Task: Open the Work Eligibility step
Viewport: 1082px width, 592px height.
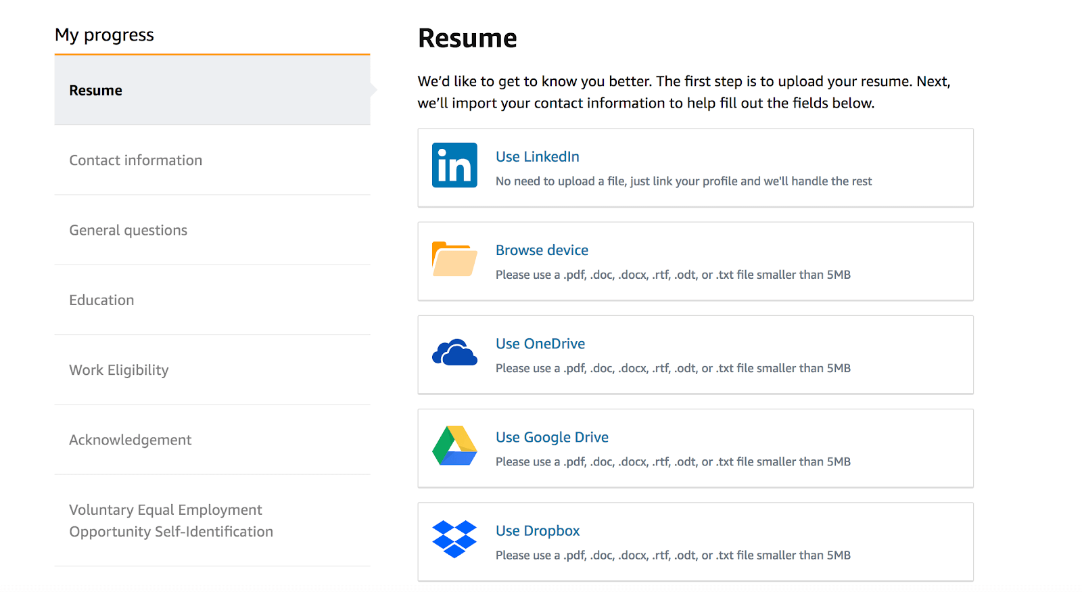Action: [212, 370]
